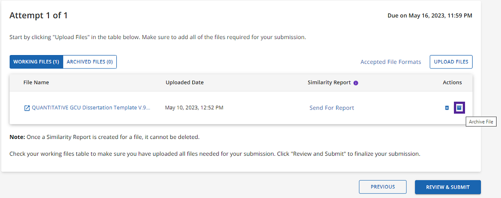Click the Due on May 16 text
The width and height of the screenshot is (501, 198).
point(430,16)
